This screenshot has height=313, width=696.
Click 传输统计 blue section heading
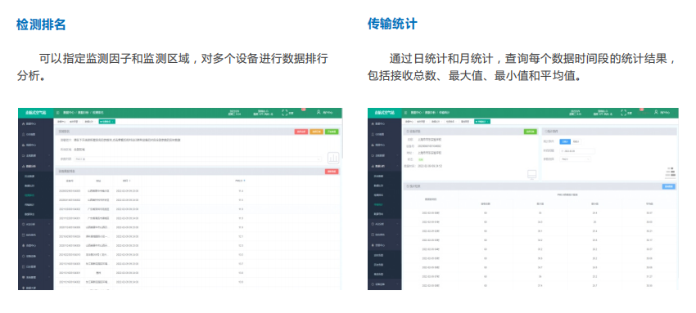pos(392,25)
